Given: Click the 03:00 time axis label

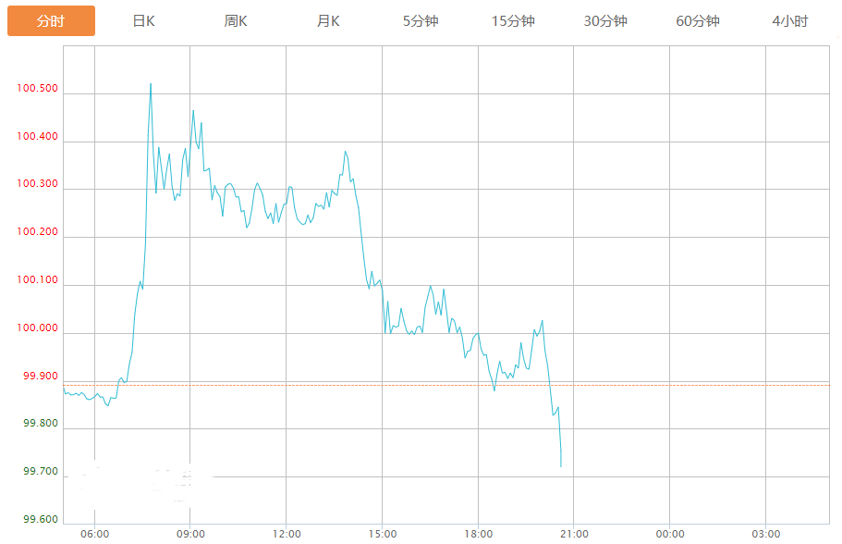Looking at the screenshot, I should [766, 534].
